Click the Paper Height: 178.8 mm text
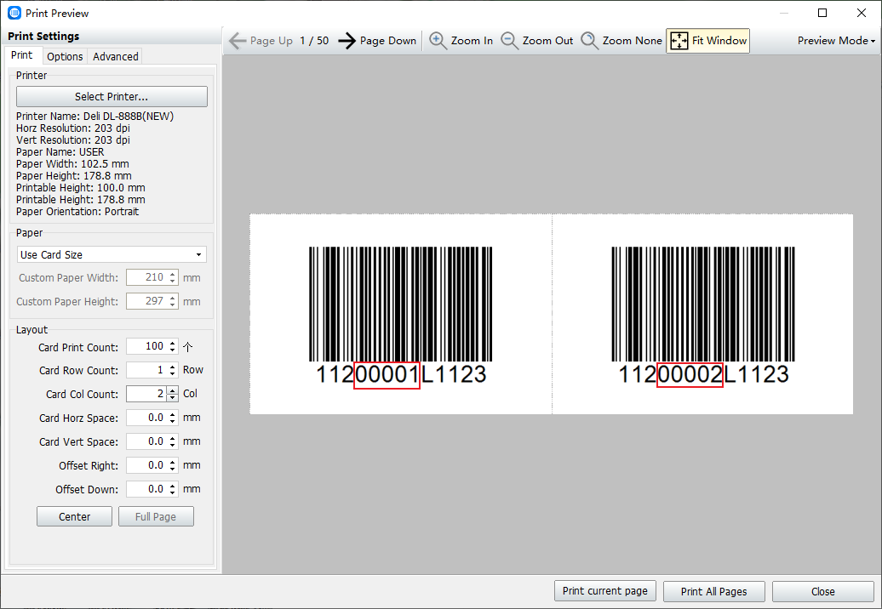882x609 pixels. [74, 176]
